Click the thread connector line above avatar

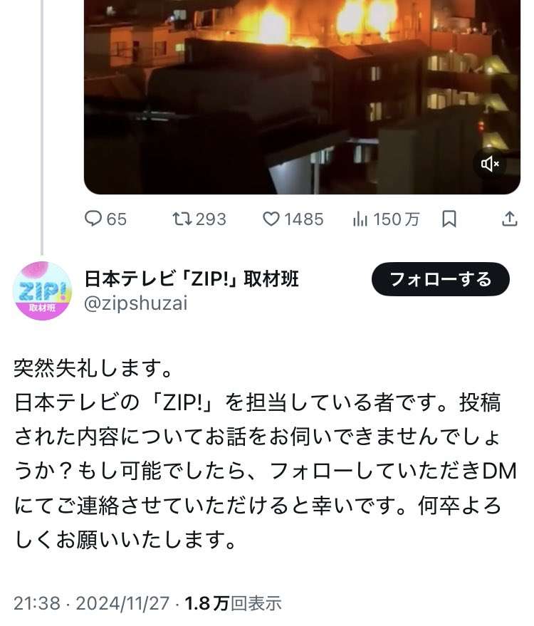tap(42, 127)
